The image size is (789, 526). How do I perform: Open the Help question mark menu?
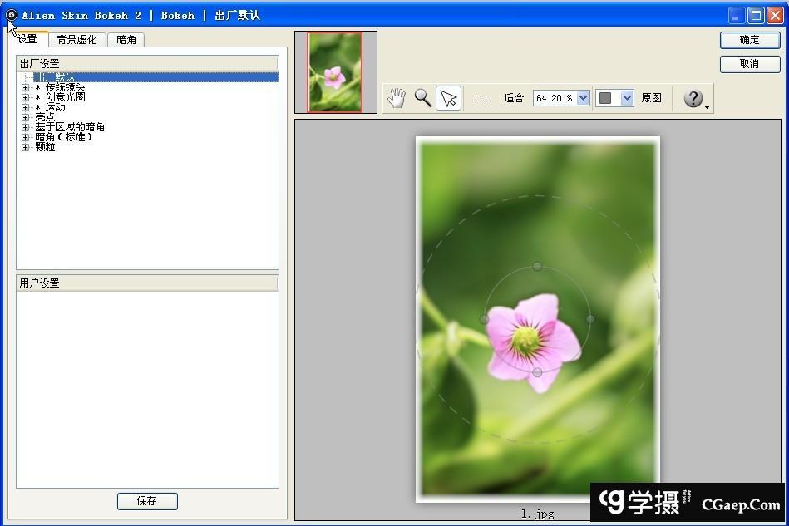click(695, 98)
